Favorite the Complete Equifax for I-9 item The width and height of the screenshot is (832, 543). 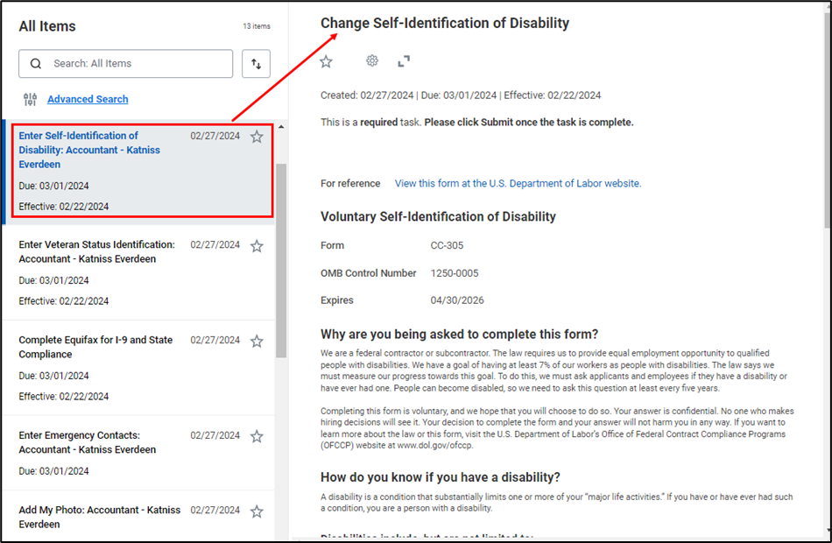click(x=257, y=341)
